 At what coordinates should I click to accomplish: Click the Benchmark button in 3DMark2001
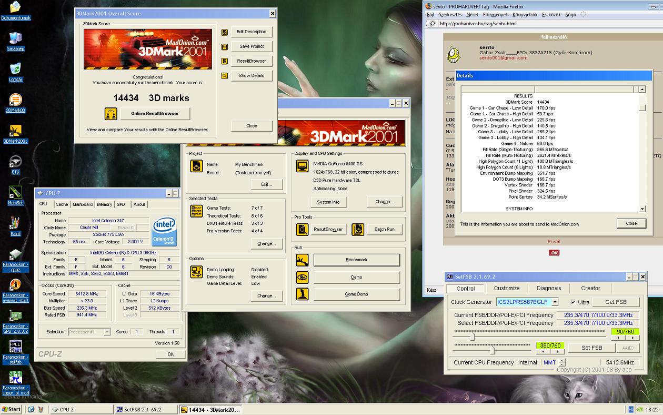[x=356, y=260]
